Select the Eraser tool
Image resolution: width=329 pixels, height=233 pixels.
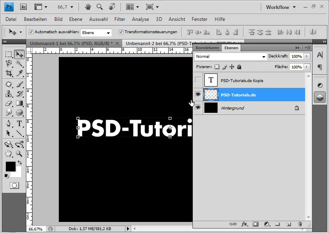9,103
